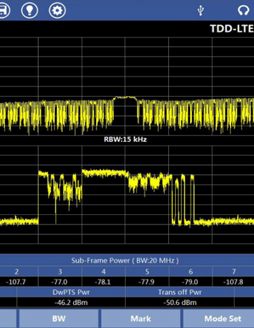Open the Mode Set button
The height and width of the screenshot is (328, 254).
[218, 318]
